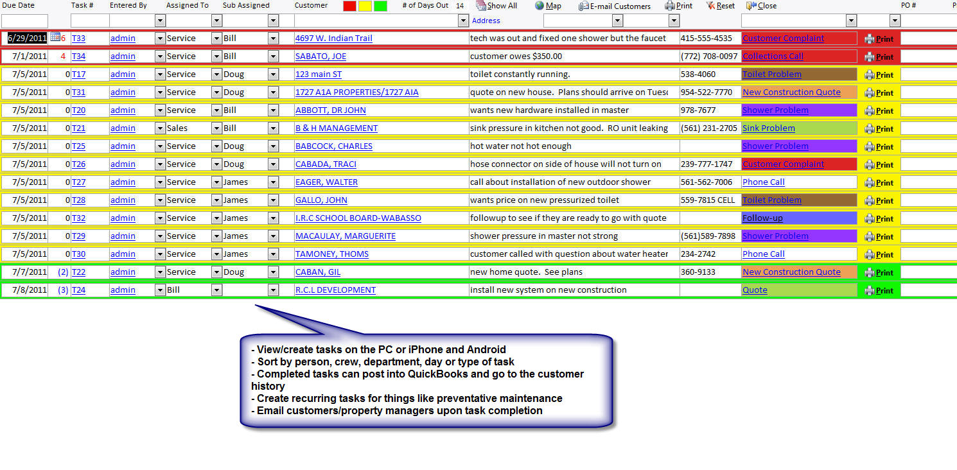Select the green color filter swatch
Screen dimensions: 957x470
[x=380, y=6]
